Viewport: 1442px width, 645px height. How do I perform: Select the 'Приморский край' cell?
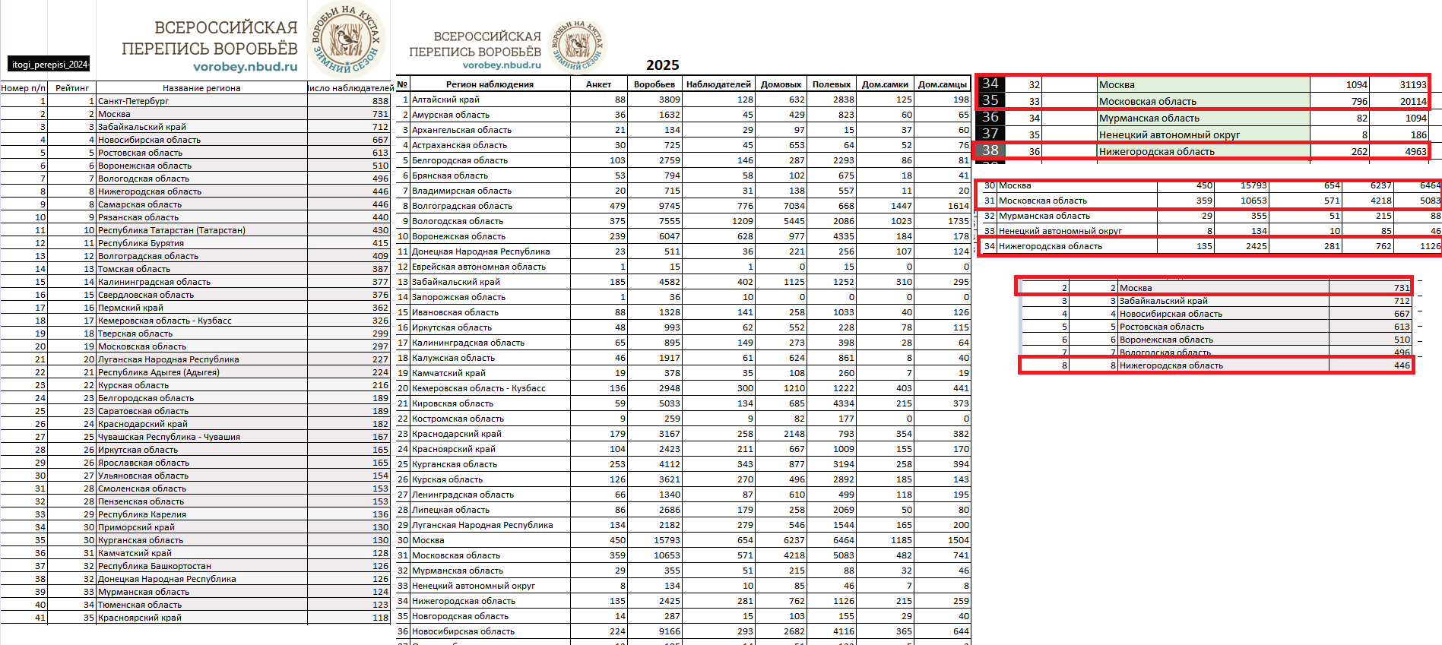[201, 527]
